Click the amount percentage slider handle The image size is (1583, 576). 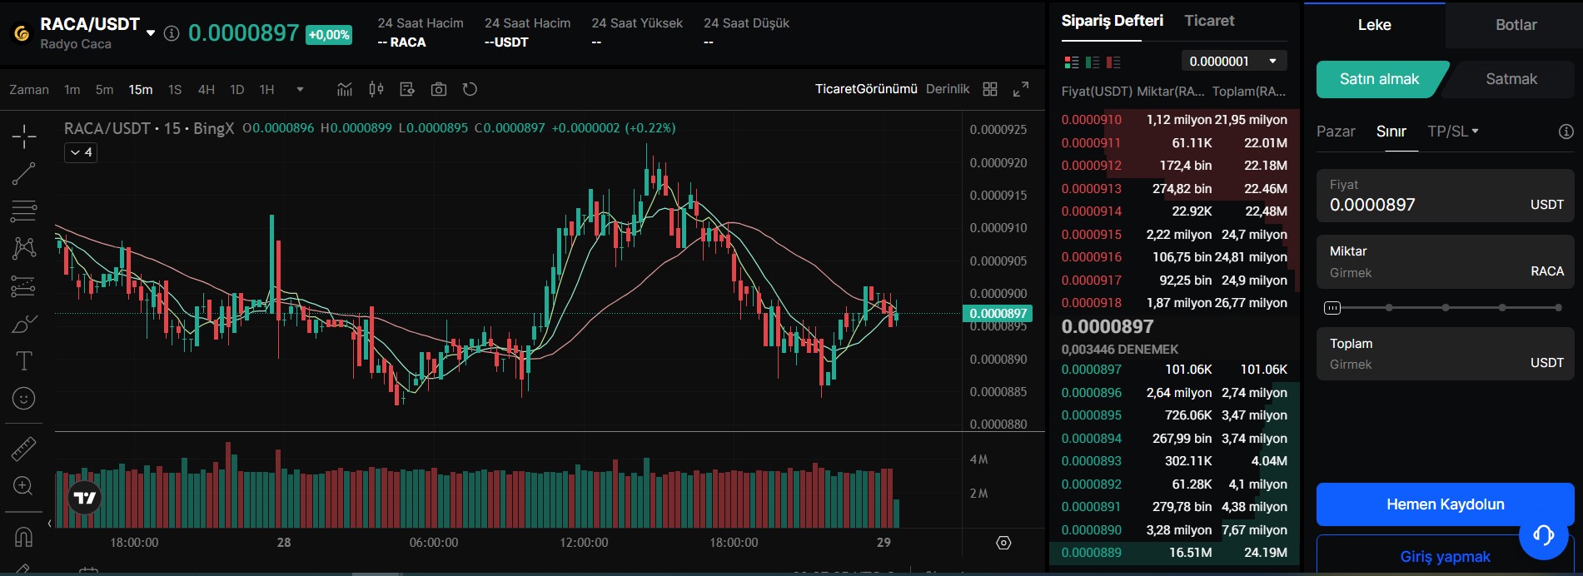pos(1332,308)
